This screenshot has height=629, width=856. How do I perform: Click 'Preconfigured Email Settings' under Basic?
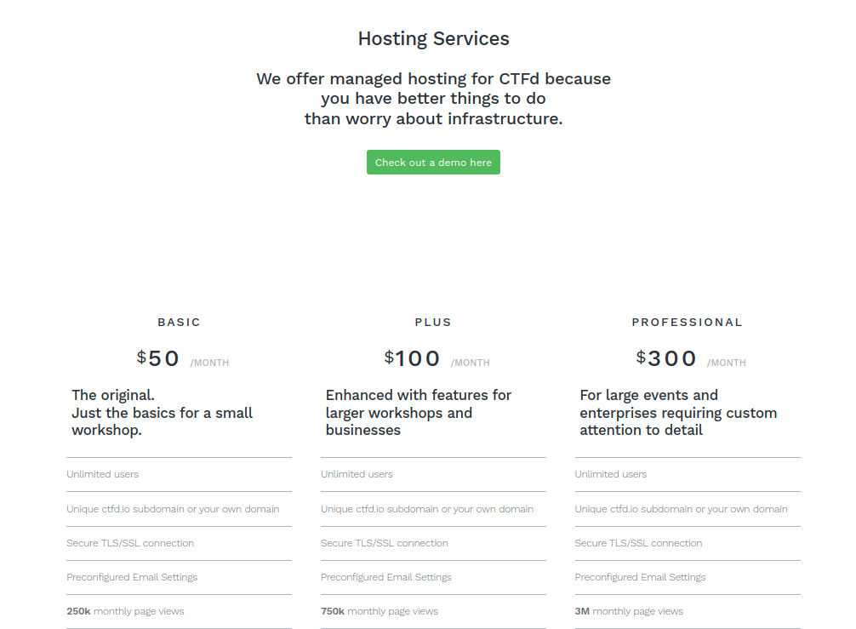pyautogui.click(x=132, y=577)
